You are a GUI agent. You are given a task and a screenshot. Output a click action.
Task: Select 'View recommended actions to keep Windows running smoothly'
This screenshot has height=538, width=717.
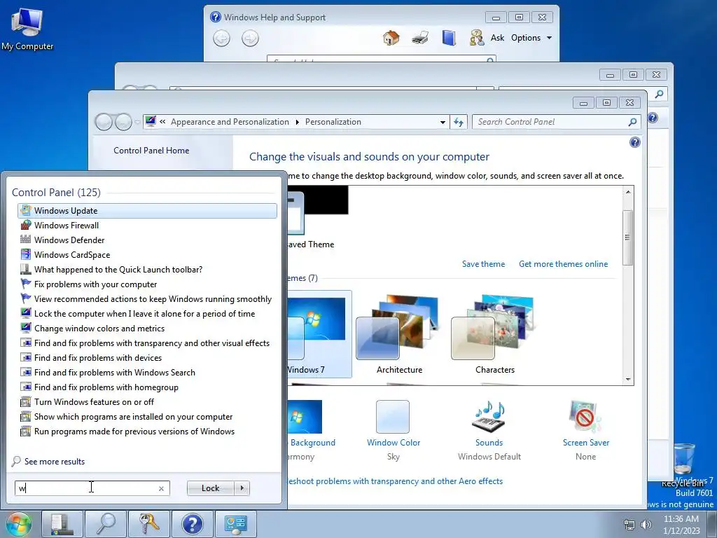pos(147,298)
